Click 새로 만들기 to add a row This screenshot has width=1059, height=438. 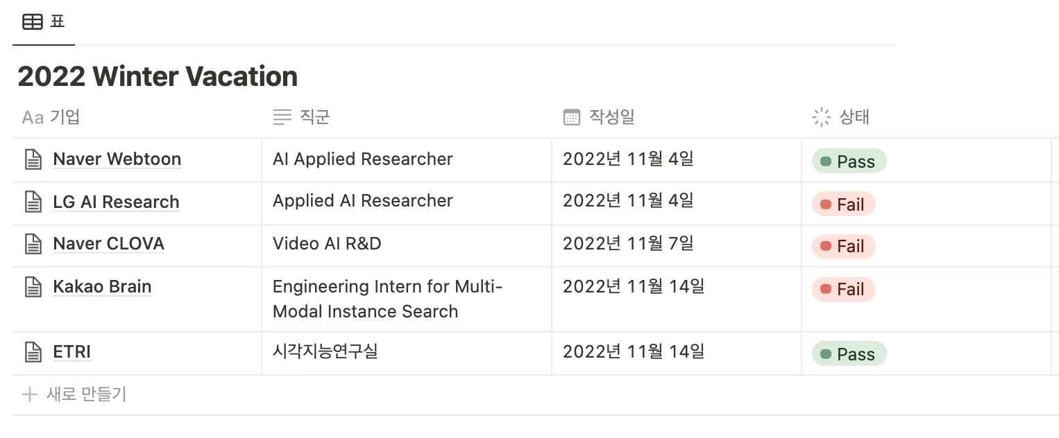[x=85, y=395]
